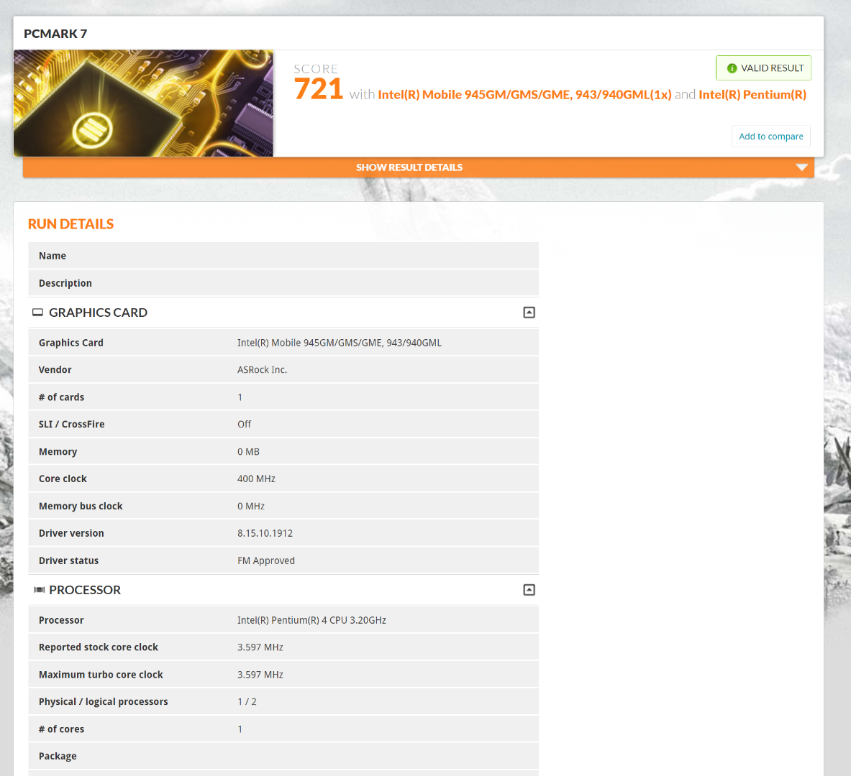Click the score value 721
Image resolution: width=851 pixels, height=776 pixels.
[x=319, y=90]
